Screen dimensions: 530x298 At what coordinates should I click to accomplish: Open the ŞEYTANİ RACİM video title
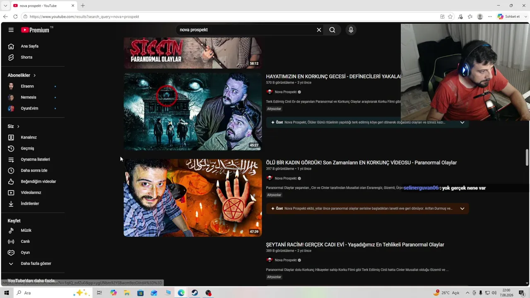(355, 245)
